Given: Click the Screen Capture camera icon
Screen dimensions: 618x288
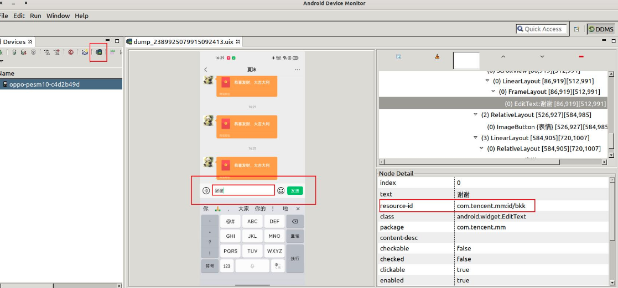Looking at the screenshot, I should click(x=85, y=52).
